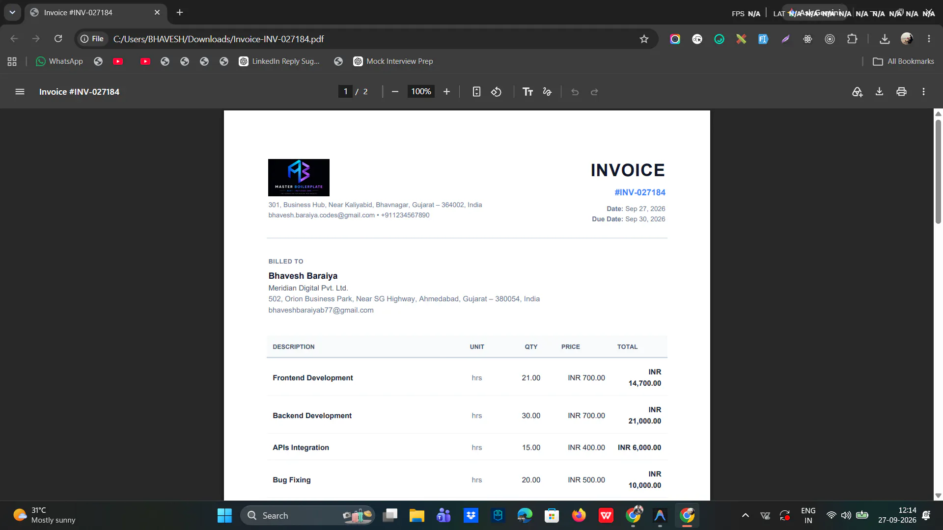Open the Chrome downloads icon

point(885,39)
